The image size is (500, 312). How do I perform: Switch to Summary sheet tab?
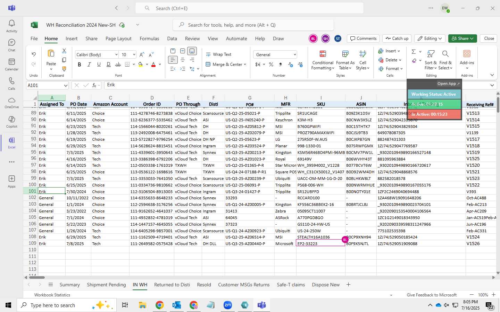pyautogui.click(x=69, y=285)
